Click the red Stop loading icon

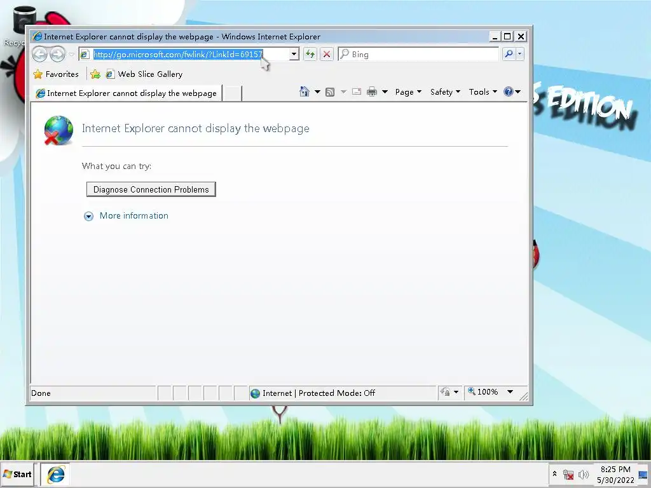[327, 55]
